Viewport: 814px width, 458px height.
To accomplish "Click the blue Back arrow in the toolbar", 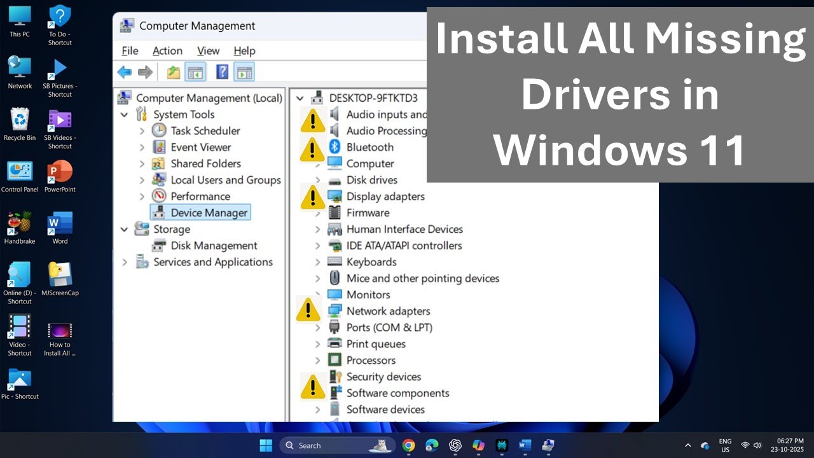I will point(125,72).
